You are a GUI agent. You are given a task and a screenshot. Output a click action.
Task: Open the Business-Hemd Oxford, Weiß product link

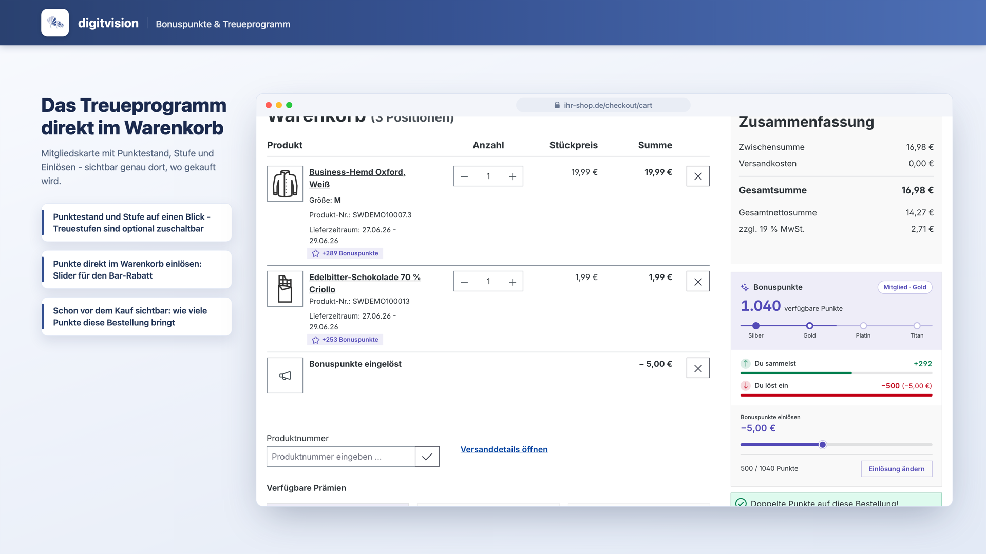coord(357,178)
